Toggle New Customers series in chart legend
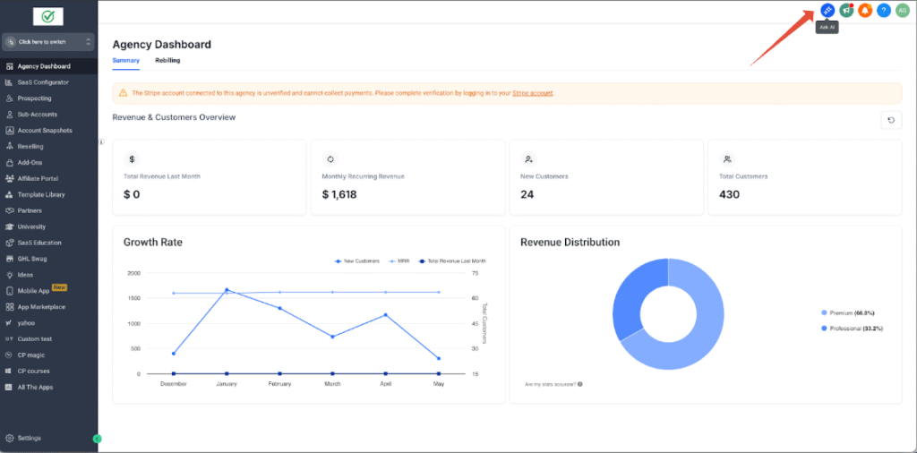 356,261
